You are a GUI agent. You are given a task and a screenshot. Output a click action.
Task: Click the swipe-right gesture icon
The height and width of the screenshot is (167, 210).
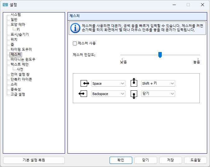click(85, 83)
